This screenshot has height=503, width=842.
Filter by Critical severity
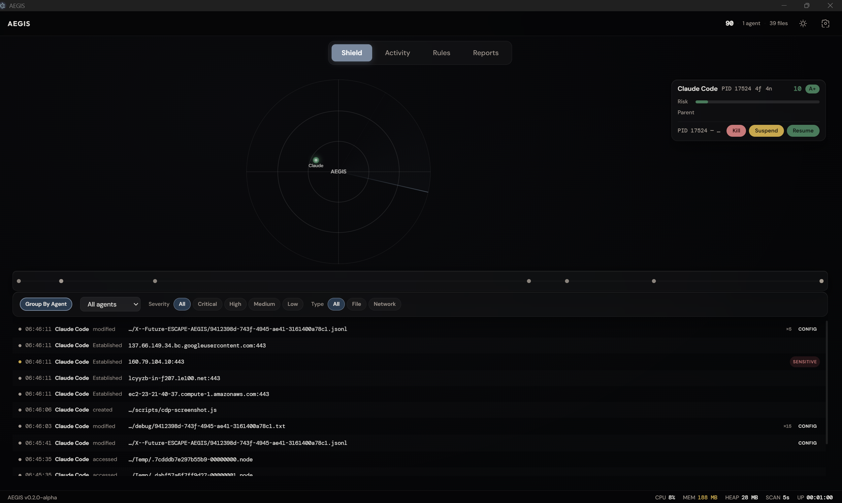pyautogui.click(x=207, y=304)
